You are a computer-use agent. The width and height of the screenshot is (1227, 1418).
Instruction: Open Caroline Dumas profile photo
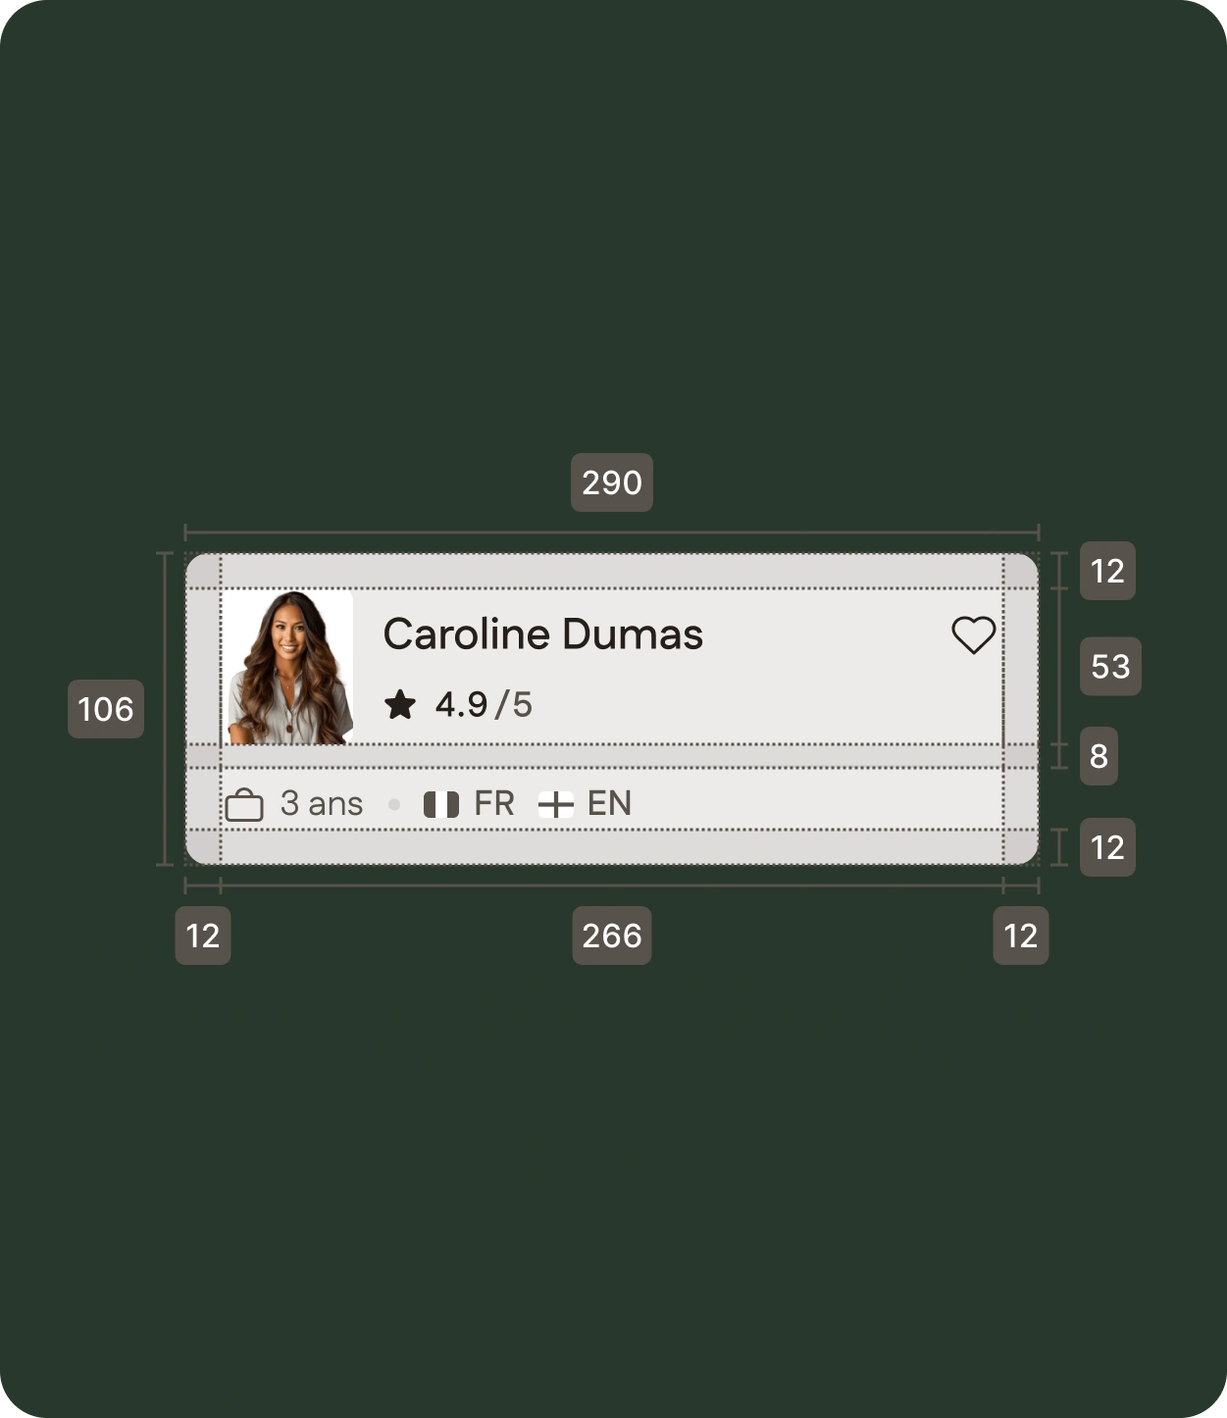(x=287, y=667)
